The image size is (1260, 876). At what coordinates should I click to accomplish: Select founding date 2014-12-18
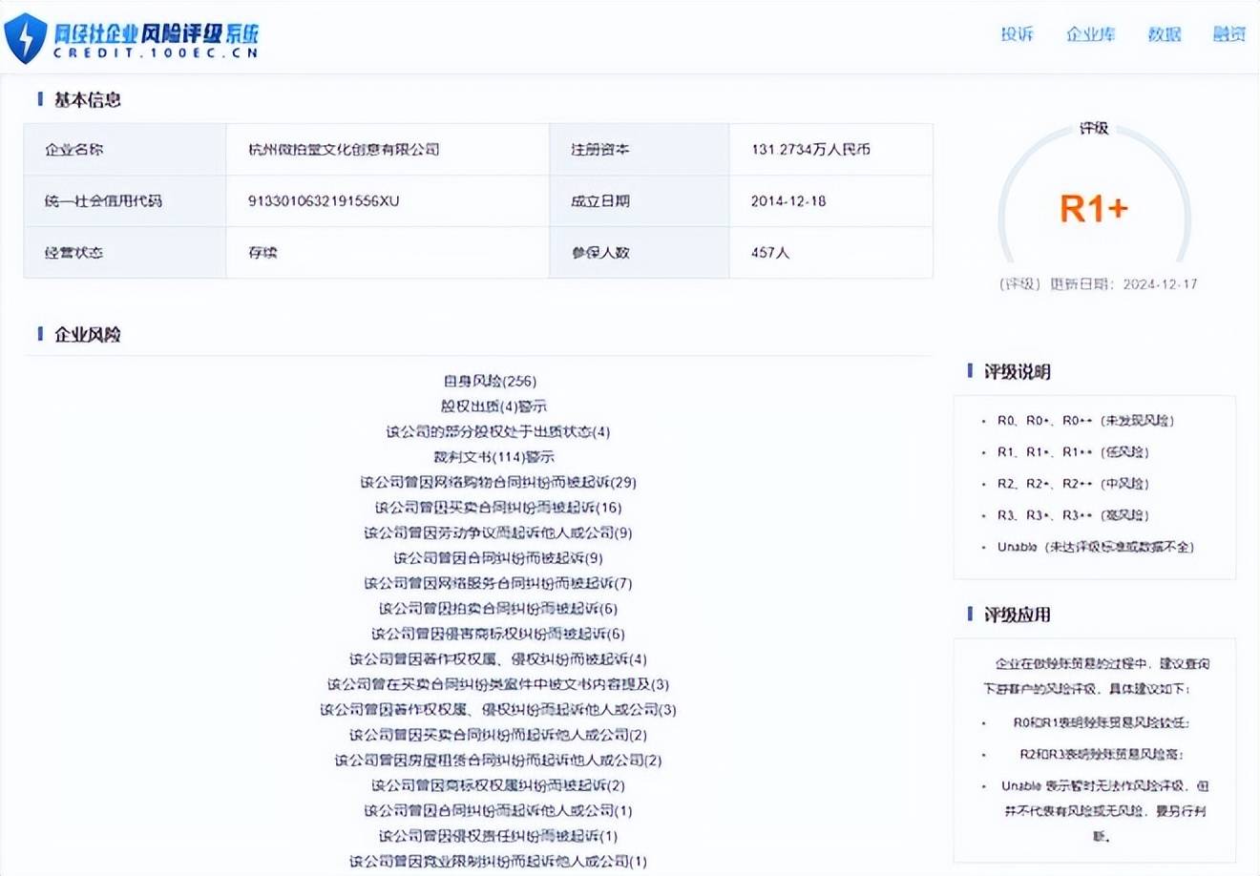(x=788, y=201)
